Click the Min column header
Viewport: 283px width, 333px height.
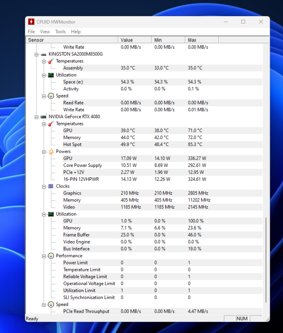[x=169, y=40]
